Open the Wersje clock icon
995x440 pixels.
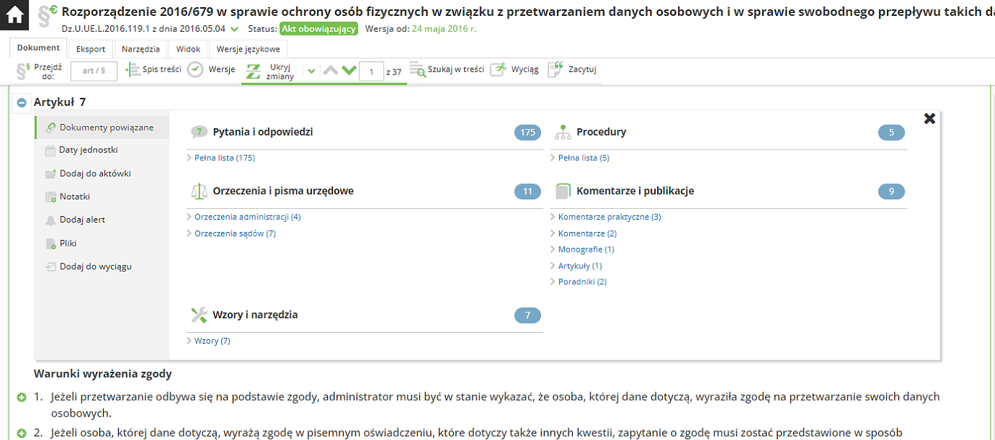pos(195,70)
